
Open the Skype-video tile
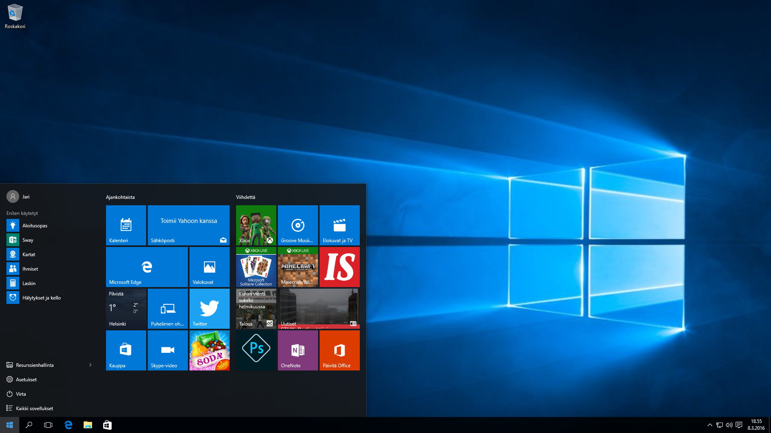(x=168, y=350)
